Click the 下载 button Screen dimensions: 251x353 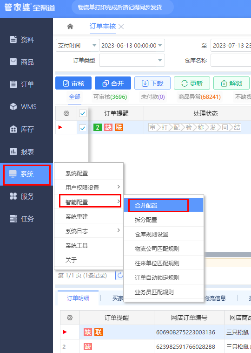(x=152, y=83)
